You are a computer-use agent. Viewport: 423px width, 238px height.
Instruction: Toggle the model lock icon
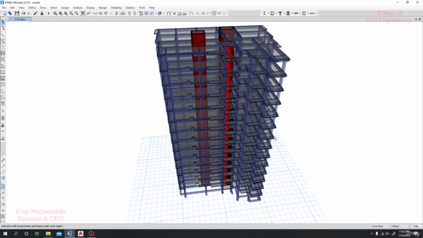[x=42, y=13]
